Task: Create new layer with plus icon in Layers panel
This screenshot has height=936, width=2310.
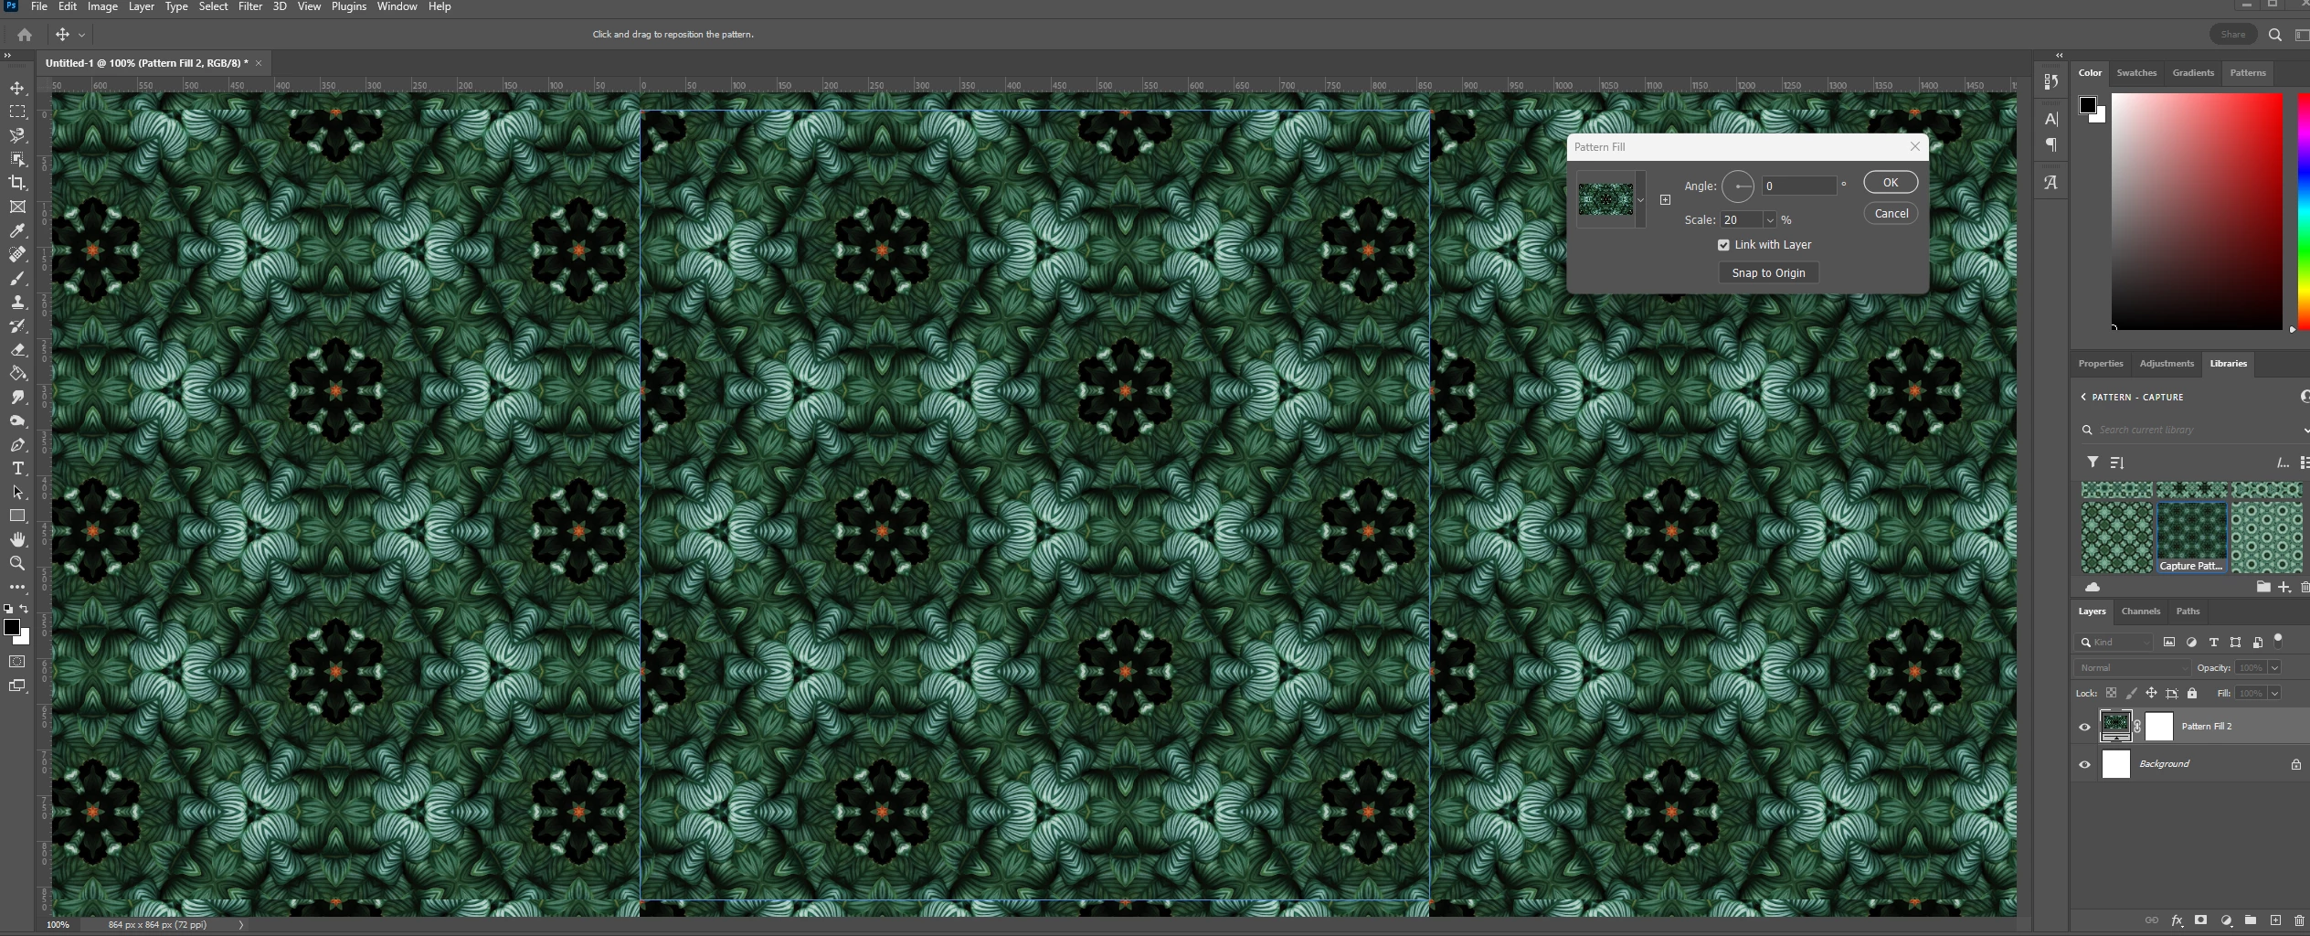Action: (2275, 920)
